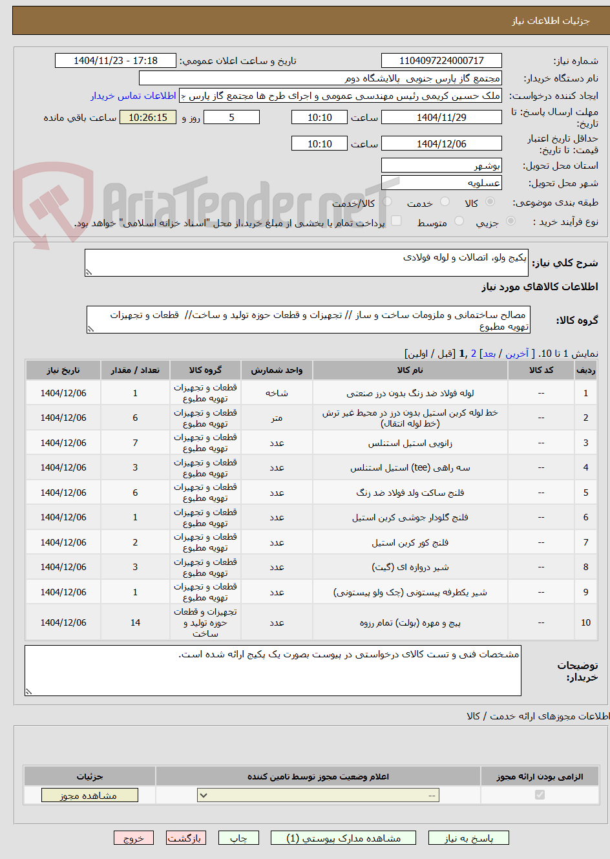This screenshot has width=610, height=859.
Task: Click the buyer organization name field
Action: 321,78
